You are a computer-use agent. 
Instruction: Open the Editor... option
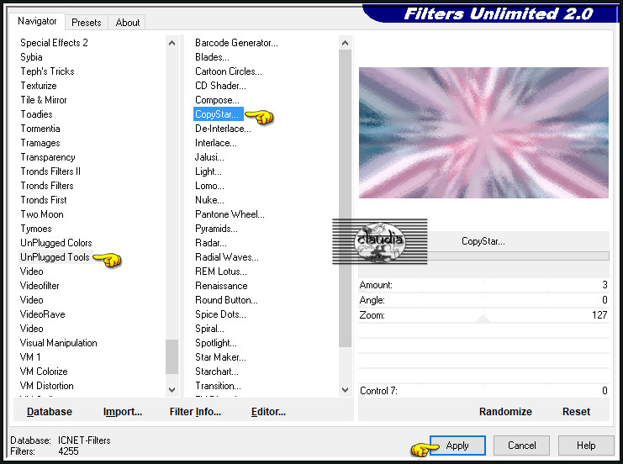tap(268, 412)
